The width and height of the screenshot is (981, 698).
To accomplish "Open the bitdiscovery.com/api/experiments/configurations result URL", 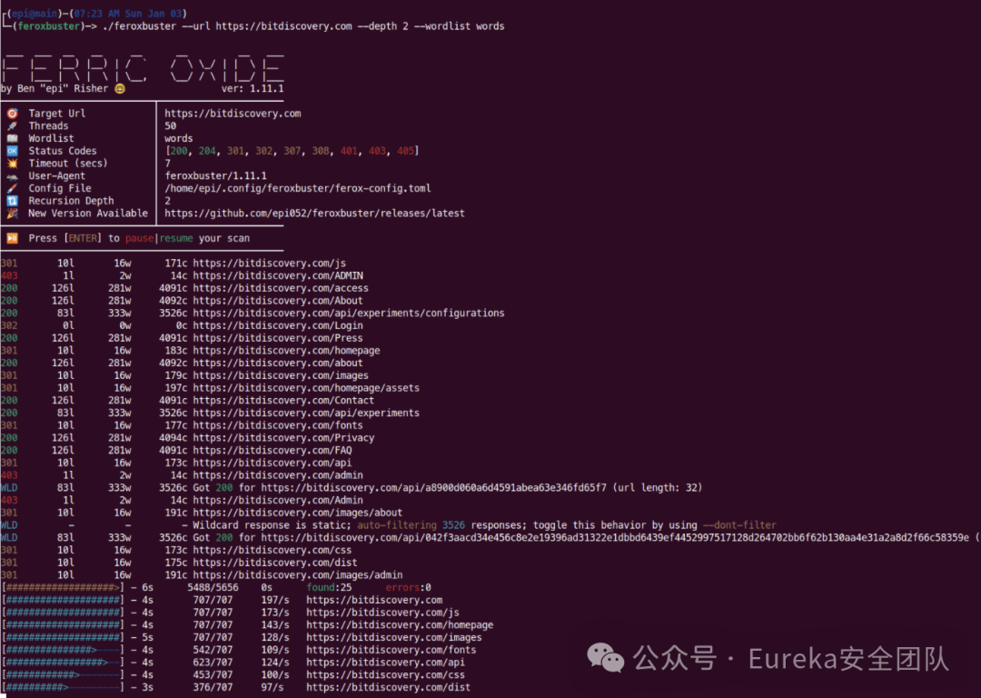I will click(x=349, y=313).
